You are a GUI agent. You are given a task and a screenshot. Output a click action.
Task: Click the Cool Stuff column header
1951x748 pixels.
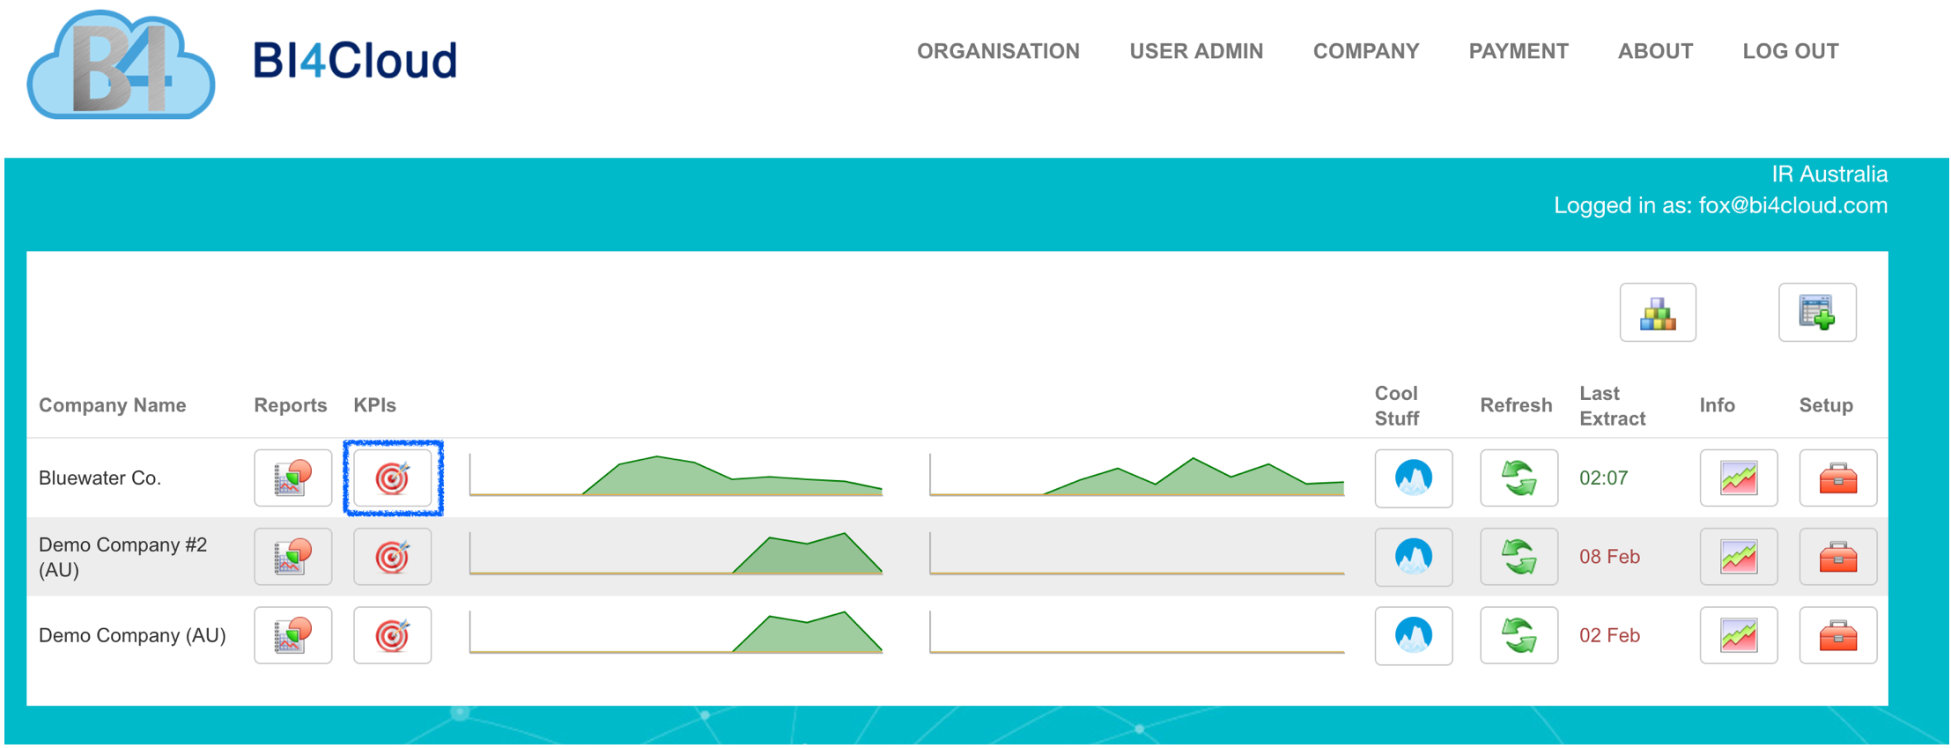(1397, 405)
